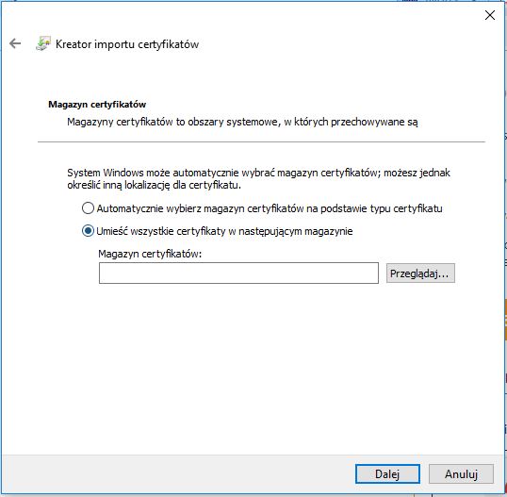Click the Automatycznie wybierz magazyn certyfikatów label text
This screenshot has width=507, height=497.
[270, 208]
